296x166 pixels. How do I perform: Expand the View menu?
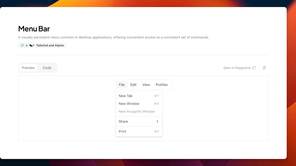tap(146, 85)
